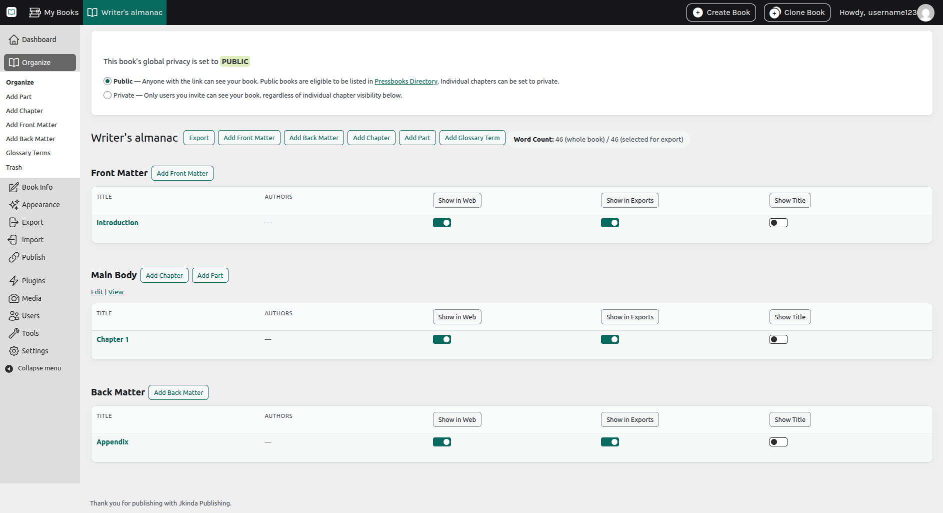The image size is (943, 513).
Task: Toggle Show in Web for Chapter 1
Action: [x=442, y=339]
